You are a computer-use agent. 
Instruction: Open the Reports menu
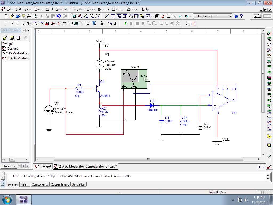tap(103, 9)
